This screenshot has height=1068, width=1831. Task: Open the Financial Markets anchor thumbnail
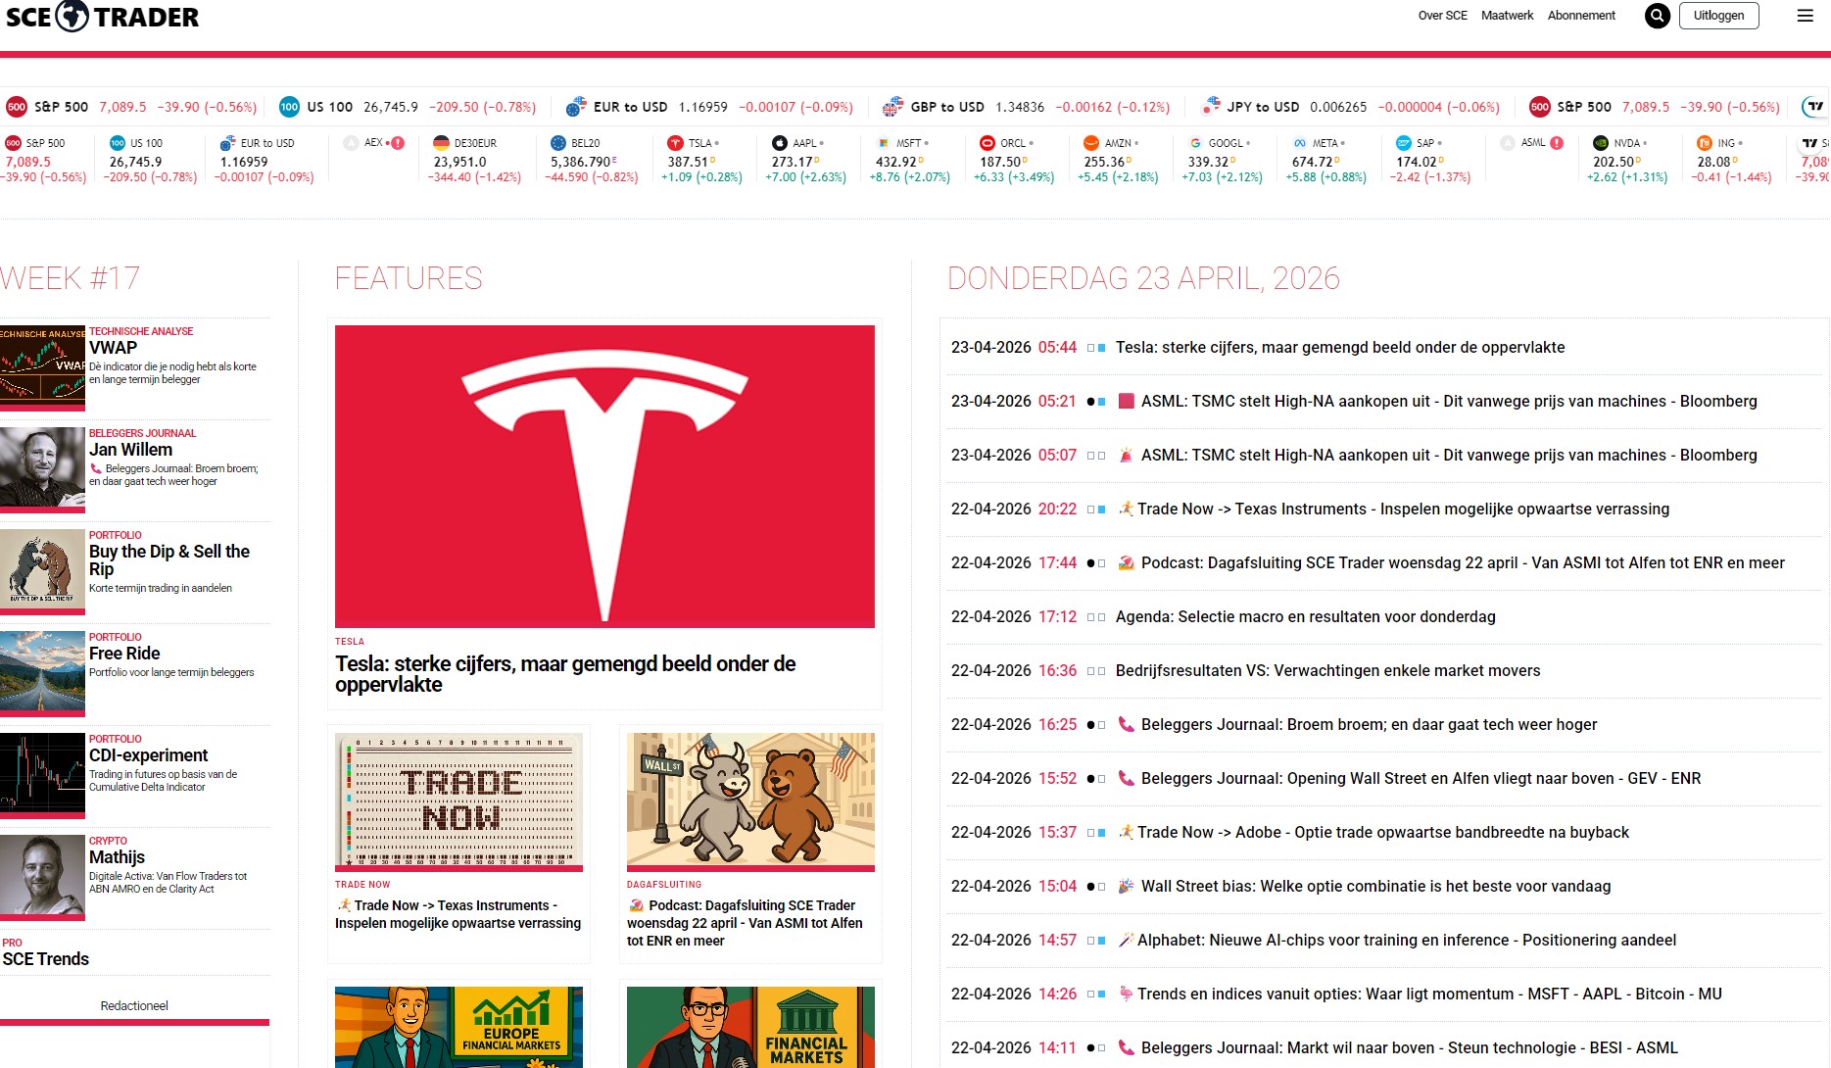point(750,1027)
